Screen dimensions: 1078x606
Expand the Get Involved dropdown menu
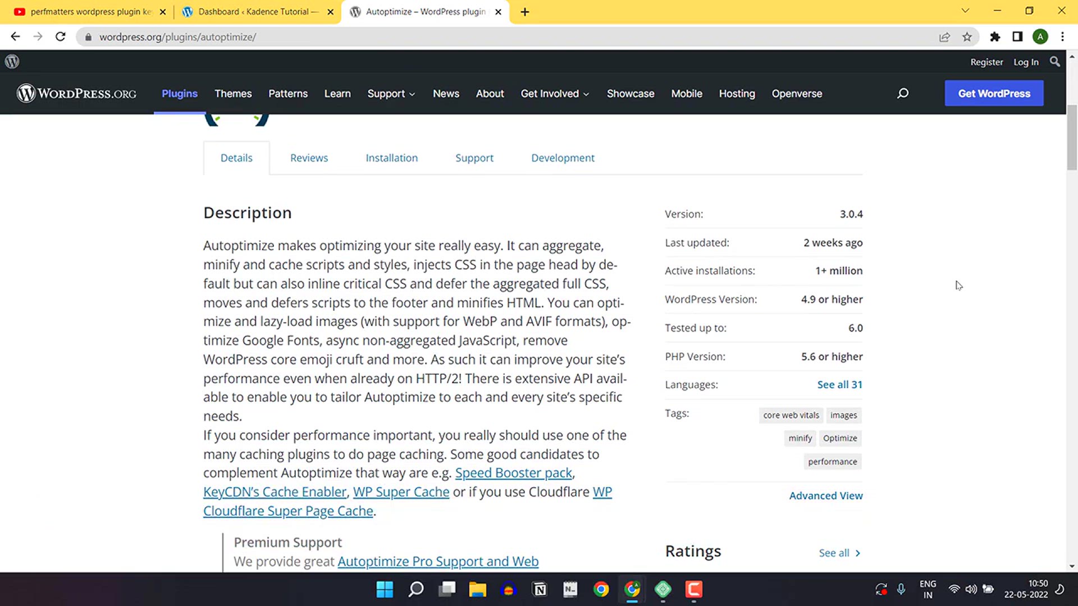[555, 94]
